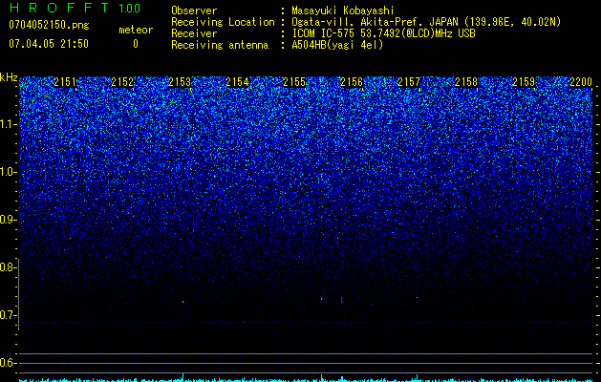Click time marker 2200
The height and width of the screenshot is (382, 601).
(581, 82)
